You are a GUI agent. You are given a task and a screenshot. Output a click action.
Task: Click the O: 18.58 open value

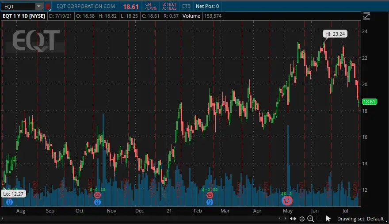click(x=85, y=16)
